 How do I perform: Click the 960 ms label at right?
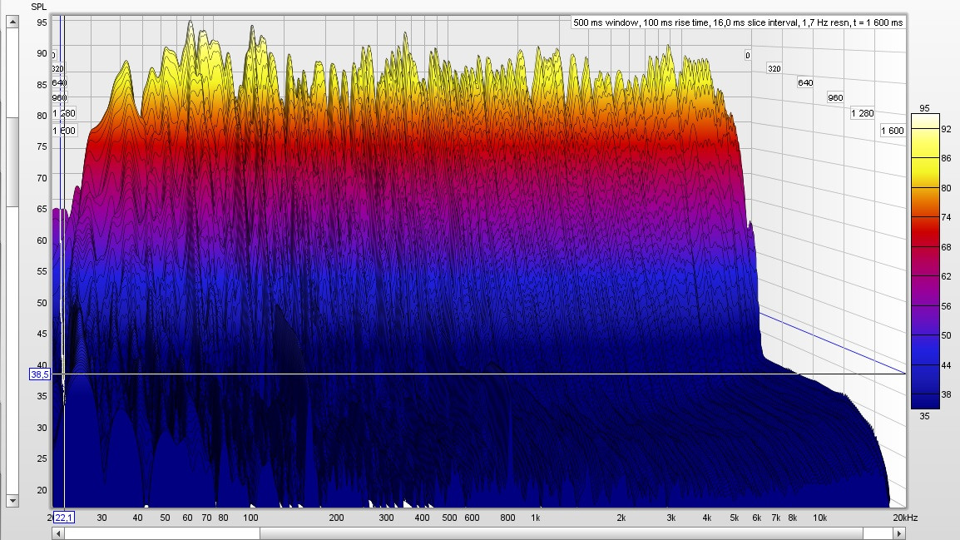click(x=834, y=97)
